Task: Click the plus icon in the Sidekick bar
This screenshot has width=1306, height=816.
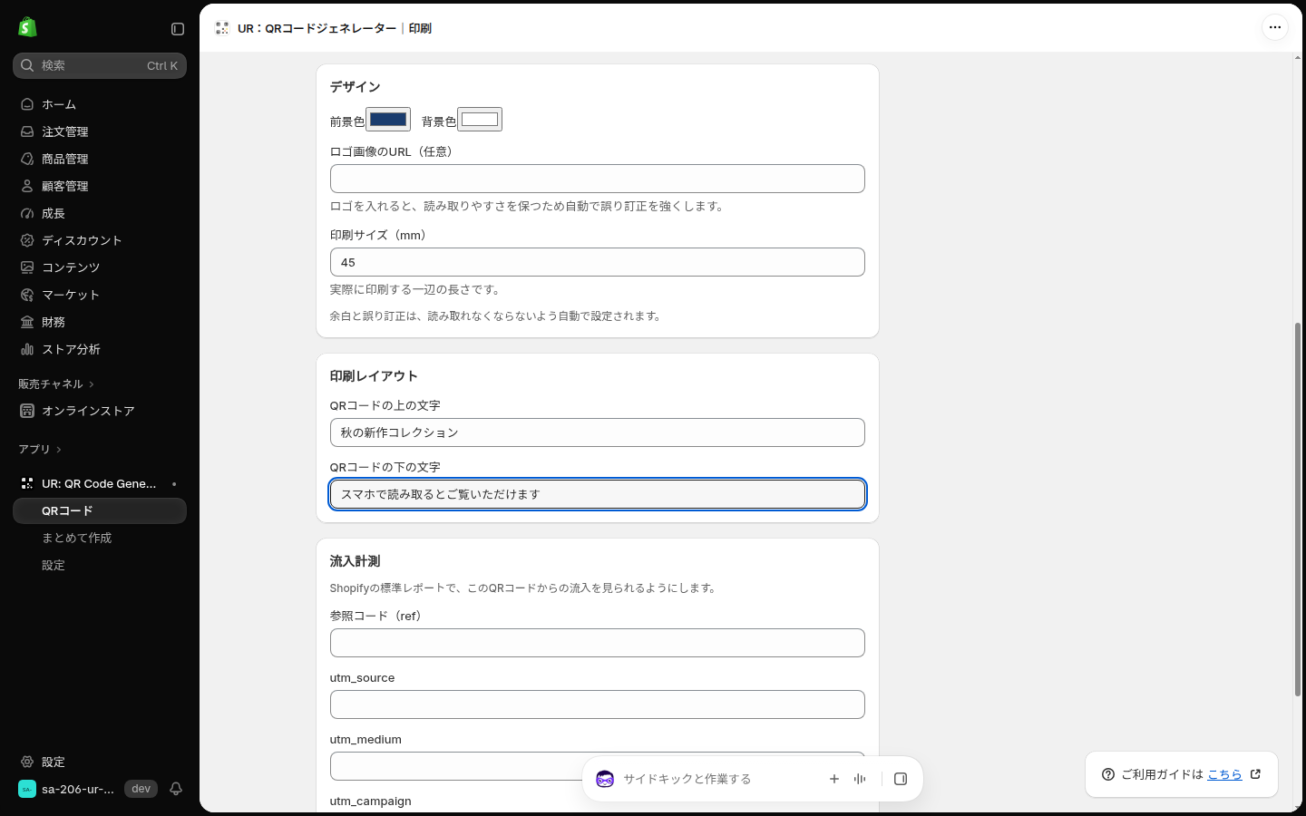Action: click(834, 779)
